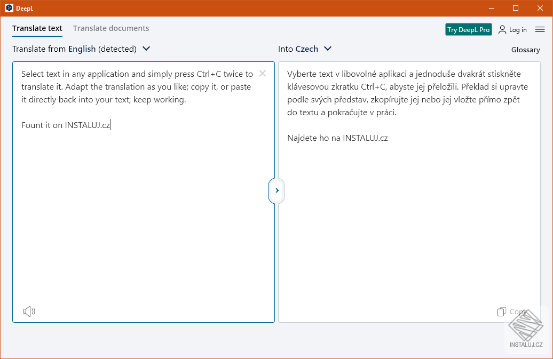Expand the chevron next to Into Czech

328,49
